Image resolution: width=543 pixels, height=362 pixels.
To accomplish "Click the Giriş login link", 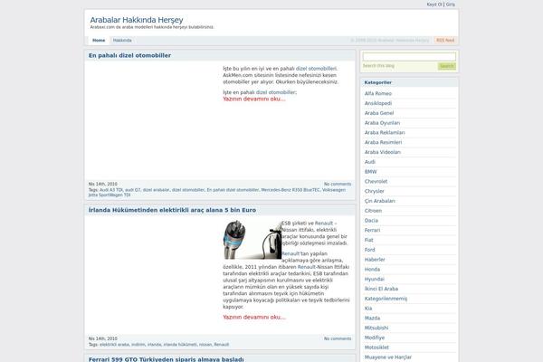I will click(451, 5).
